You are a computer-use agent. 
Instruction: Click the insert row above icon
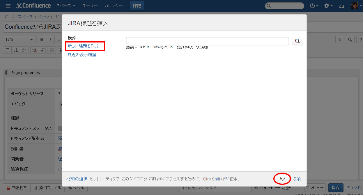[x=7, y=50]
